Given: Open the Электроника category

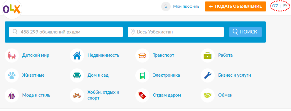Looking at the screenshot, I should pyautogui.click(x=166, y=75).
